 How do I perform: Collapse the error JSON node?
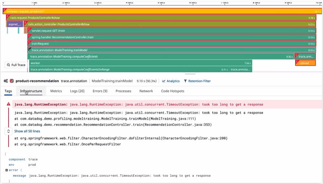[x=7, y=170]
